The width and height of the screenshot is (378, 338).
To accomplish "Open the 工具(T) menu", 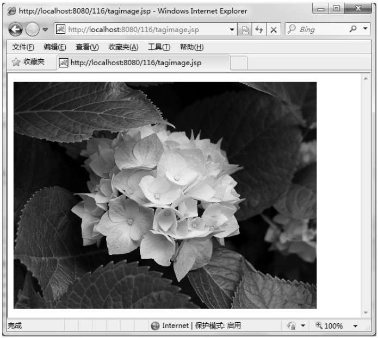I will [159, 47].
